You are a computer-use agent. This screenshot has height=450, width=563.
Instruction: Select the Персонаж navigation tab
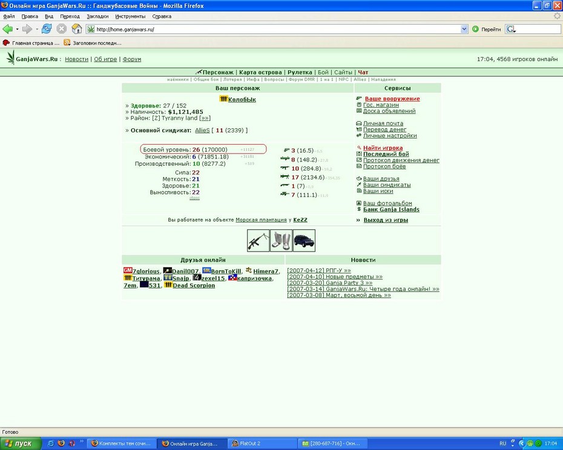point(217,73)
